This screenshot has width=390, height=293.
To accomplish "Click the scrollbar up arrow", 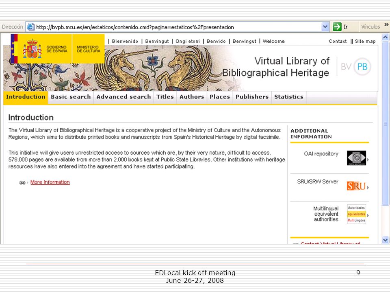I will [x=385, y=37].
